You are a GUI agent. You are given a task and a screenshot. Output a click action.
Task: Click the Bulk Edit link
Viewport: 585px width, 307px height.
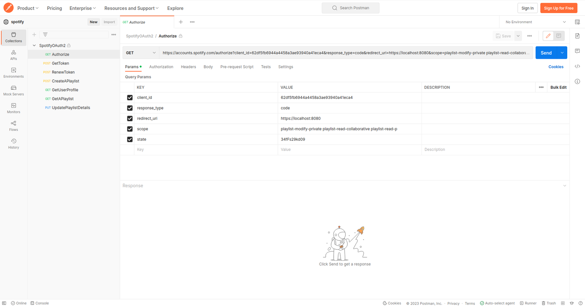(x=558, y=87)
